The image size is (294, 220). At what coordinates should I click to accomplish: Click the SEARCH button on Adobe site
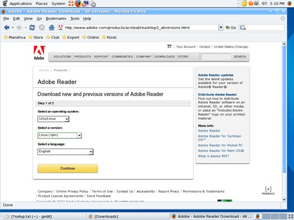pos(240,56)
